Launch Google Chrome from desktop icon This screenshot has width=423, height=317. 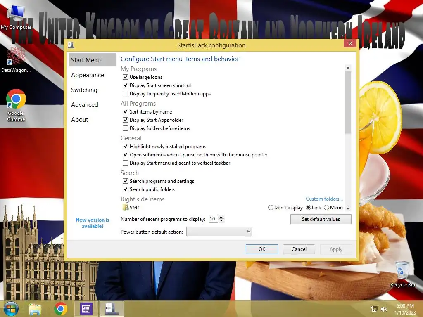click(x=16, y=105)
